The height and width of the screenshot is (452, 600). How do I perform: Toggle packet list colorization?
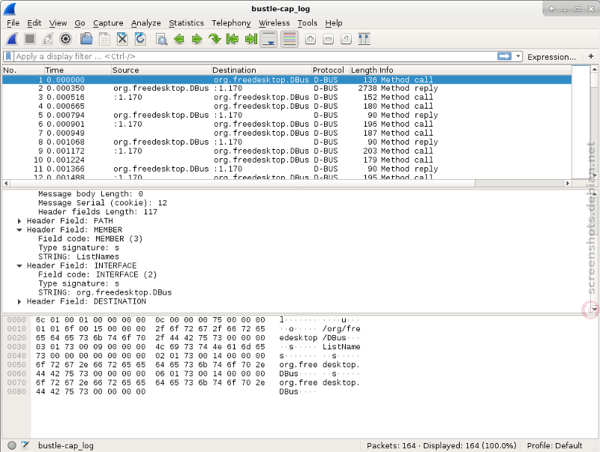pyautogui.click(x=289, y=39)
